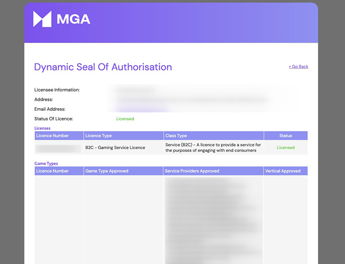Screen dimensions: 345x264
Task: Click the Game Type Approved column header
Action: tap(107, 171)
